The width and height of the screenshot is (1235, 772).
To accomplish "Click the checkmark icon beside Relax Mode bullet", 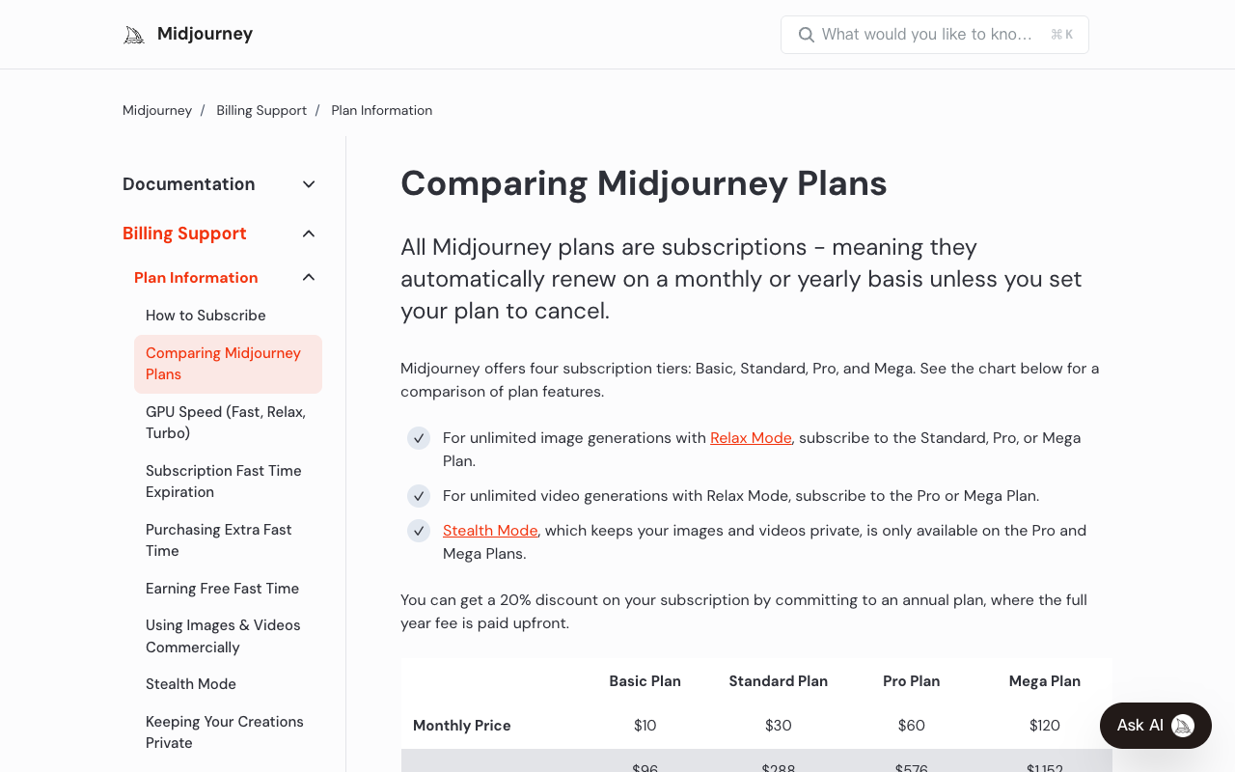I will tap(419, 438).
